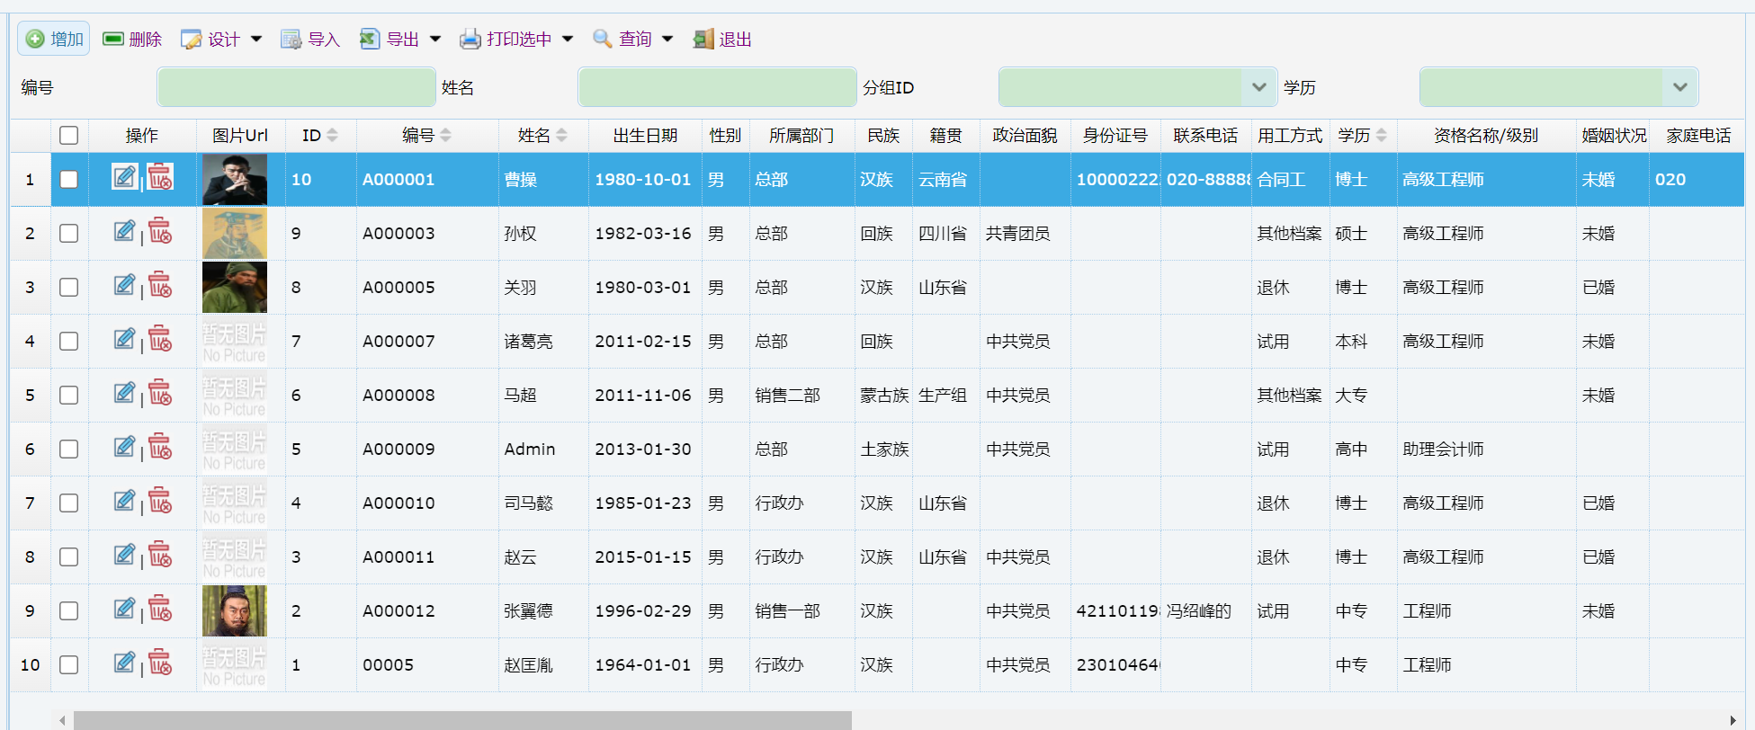Check the checkbox for row 2 孙权
This screenshot has height=730, width=1755.
[x=69, y=234]
